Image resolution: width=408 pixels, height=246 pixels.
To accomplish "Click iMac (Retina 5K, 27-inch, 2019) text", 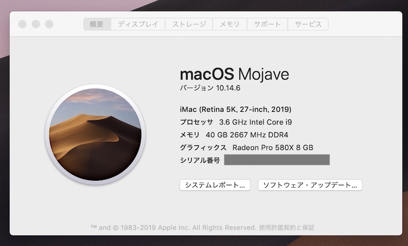I will point(236,109).
